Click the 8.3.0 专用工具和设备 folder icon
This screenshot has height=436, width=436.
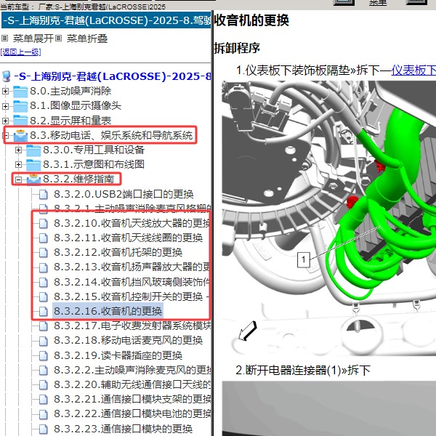[33, 150]
